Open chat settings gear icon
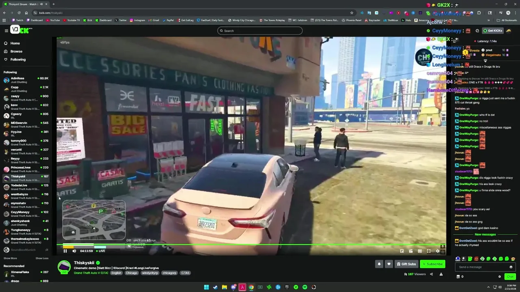The height and width of the screenshot is (292, 520). click(x=500, y=277)
